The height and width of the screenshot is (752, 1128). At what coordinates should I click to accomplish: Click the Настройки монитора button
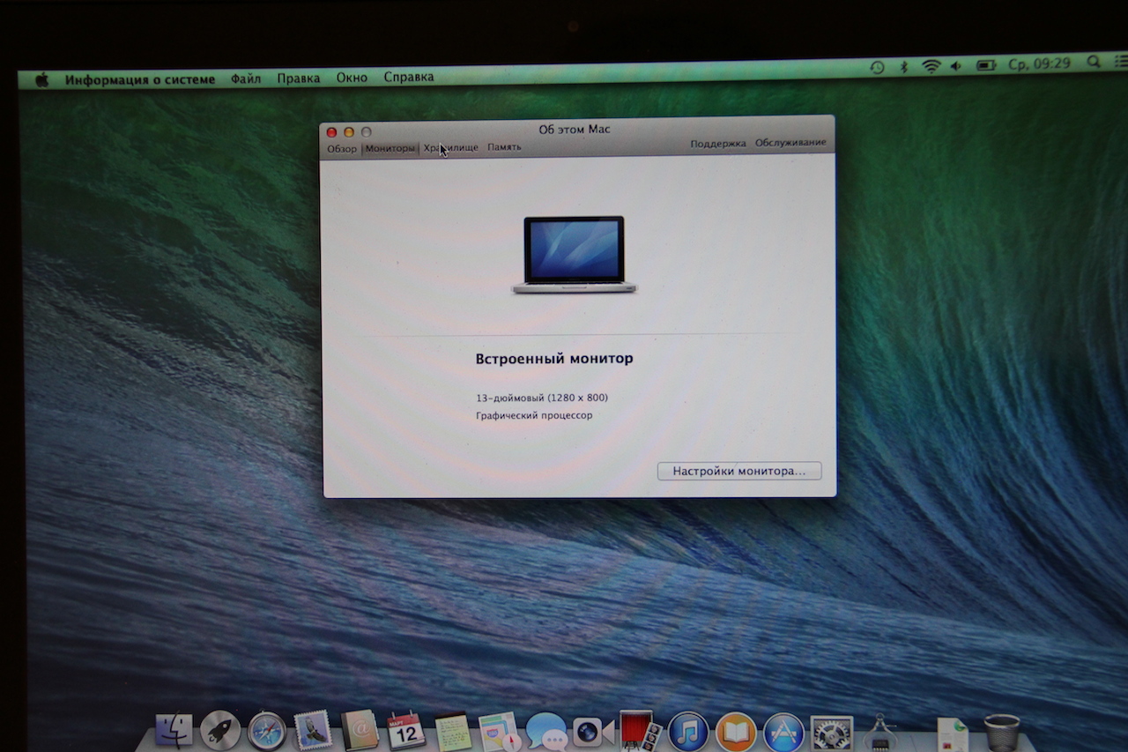point(739,471)
